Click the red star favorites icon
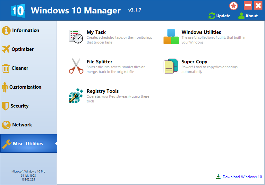This screenshot has width=265, height=185. [234, 6]
